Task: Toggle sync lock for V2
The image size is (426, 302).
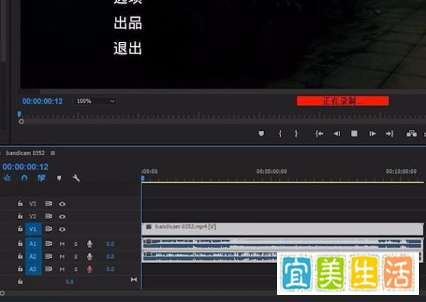Action: coord(48,216)
